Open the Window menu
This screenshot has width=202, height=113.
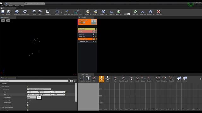(17, 6)
